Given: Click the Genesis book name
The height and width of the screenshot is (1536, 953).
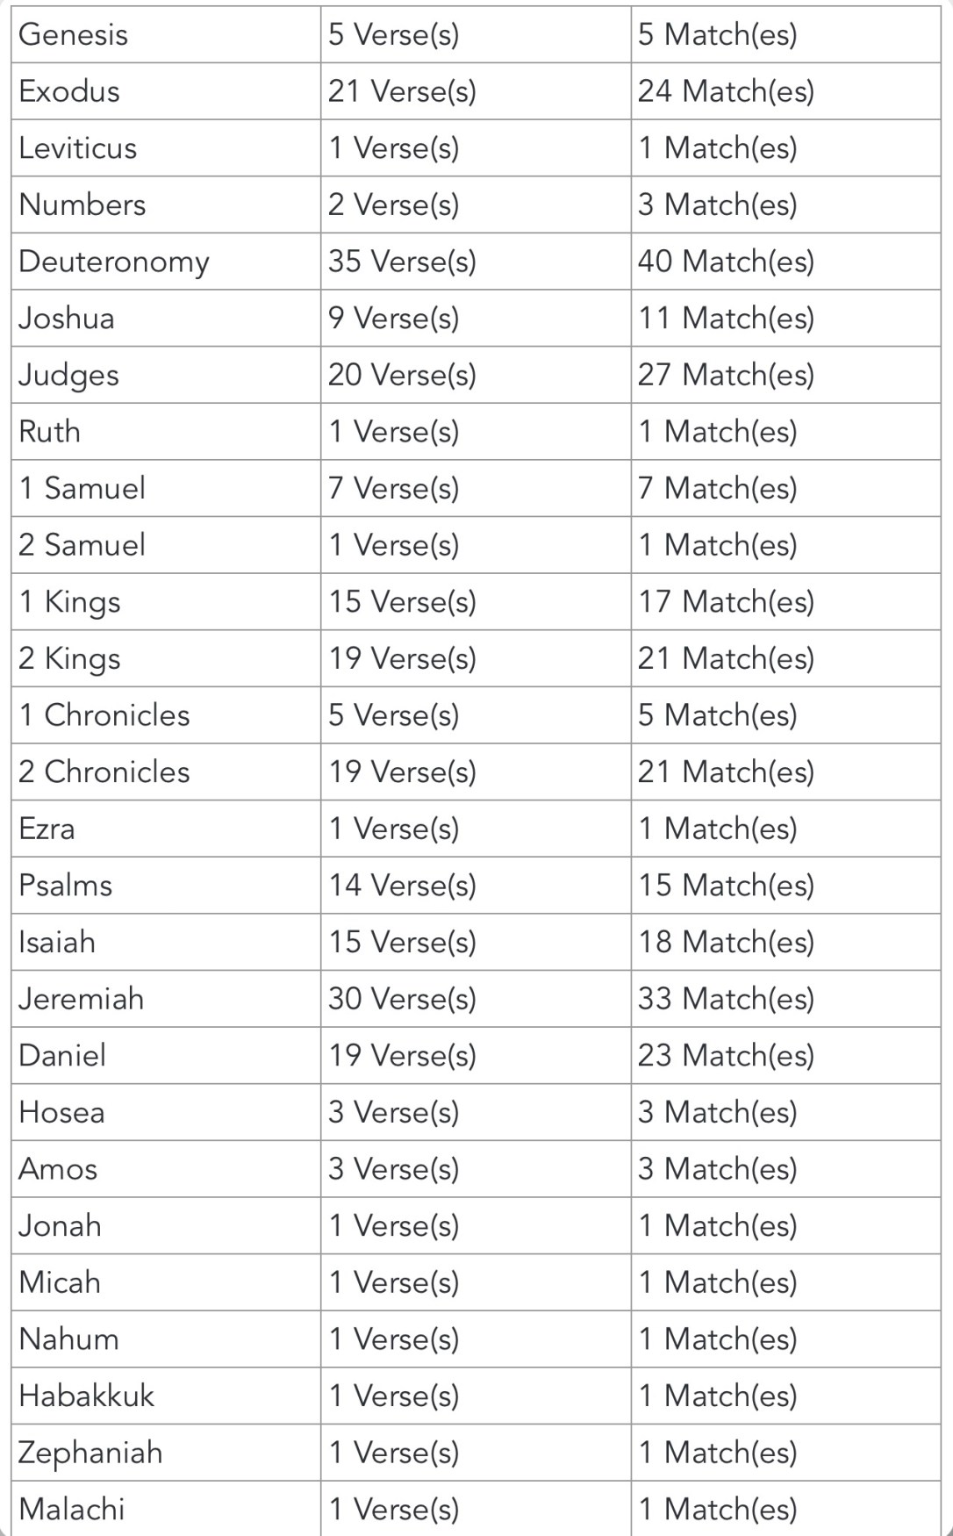Looking at the screenshot, I should [x=74, y=35].
